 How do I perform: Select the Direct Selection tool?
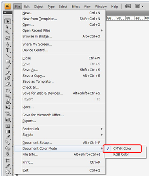(8, 27)
